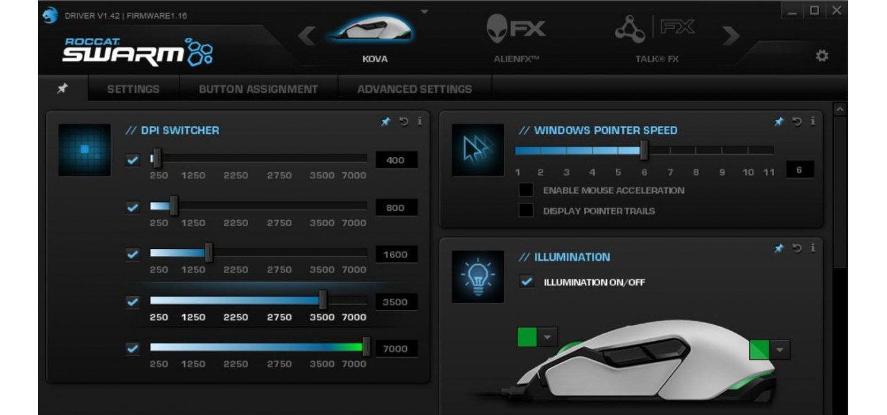Enable display pointer trails checkbox
887x415 pixels.
tap(526, 211)
